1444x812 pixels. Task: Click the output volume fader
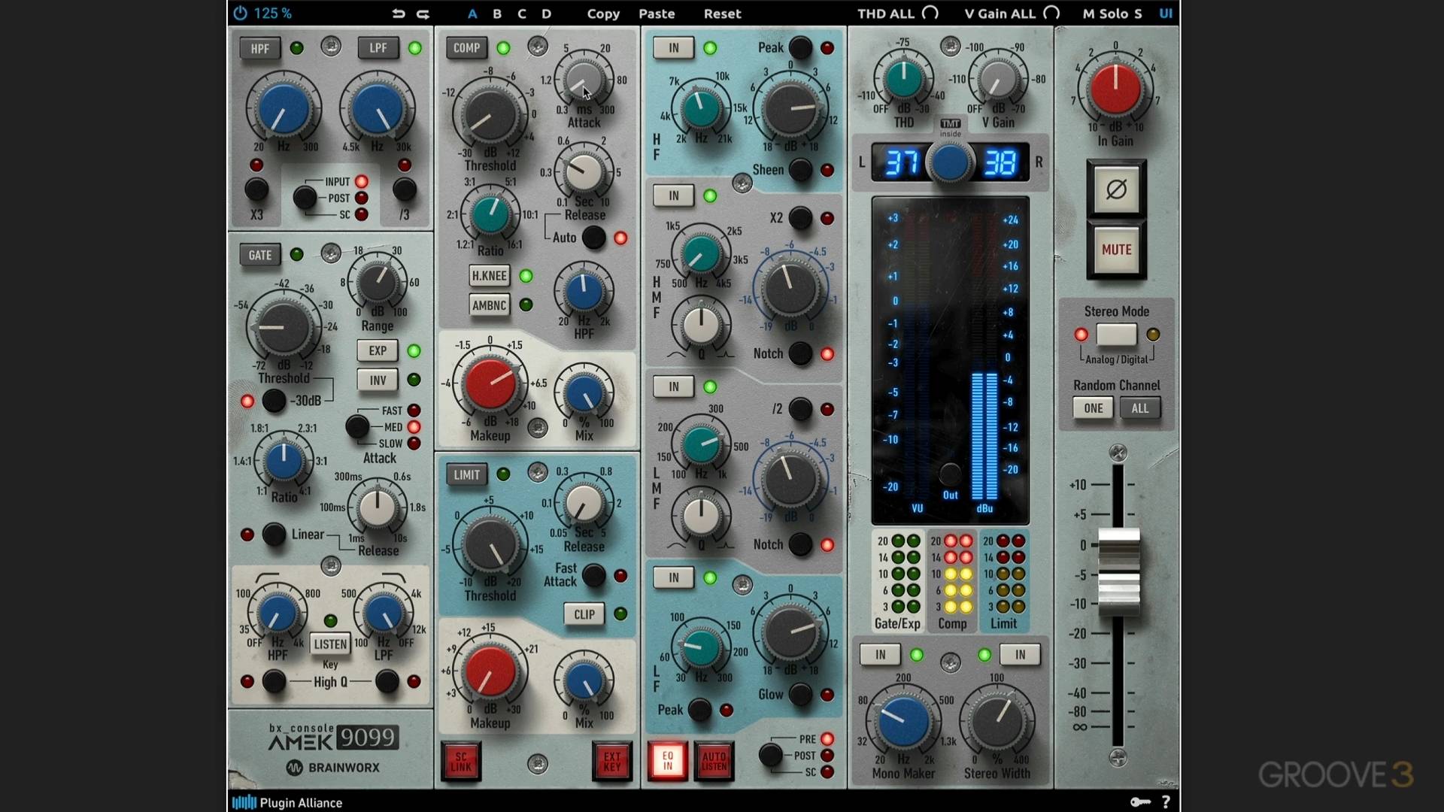point(1118,572)
